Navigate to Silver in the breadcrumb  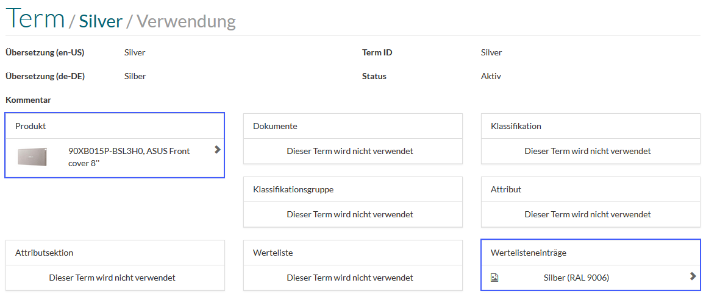click(x=101, y=21)
